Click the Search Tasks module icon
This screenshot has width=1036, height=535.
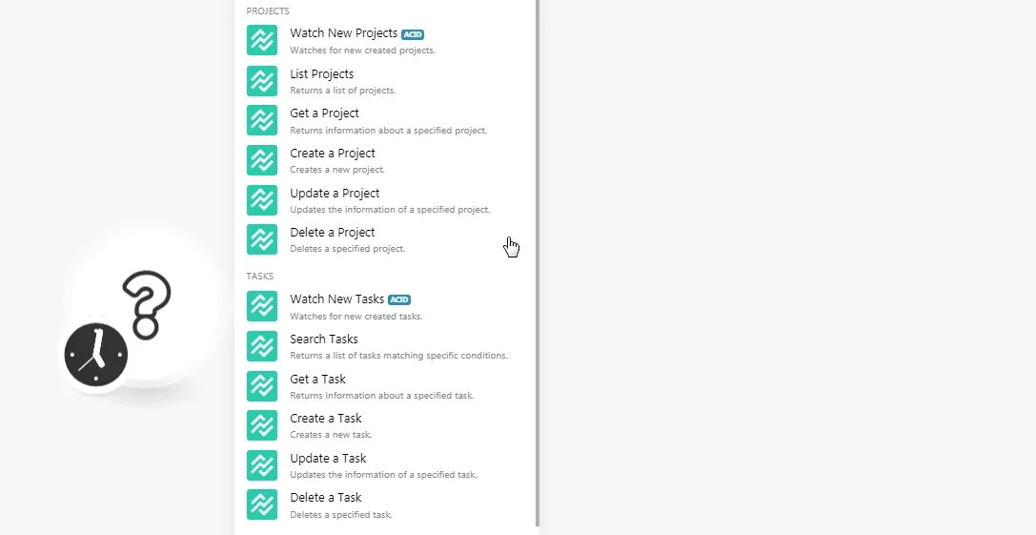tap(262, 346)
